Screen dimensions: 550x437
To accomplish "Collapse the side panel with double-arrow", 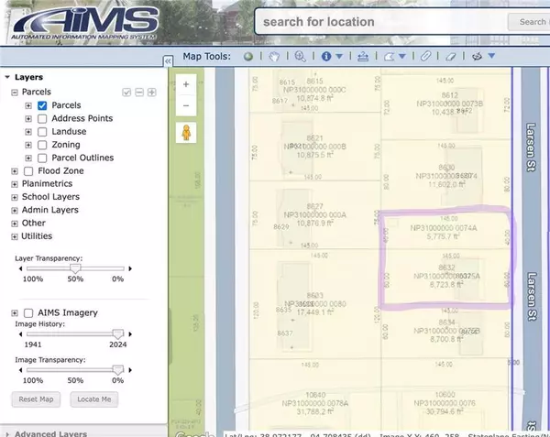I will [x=168, y=60].
